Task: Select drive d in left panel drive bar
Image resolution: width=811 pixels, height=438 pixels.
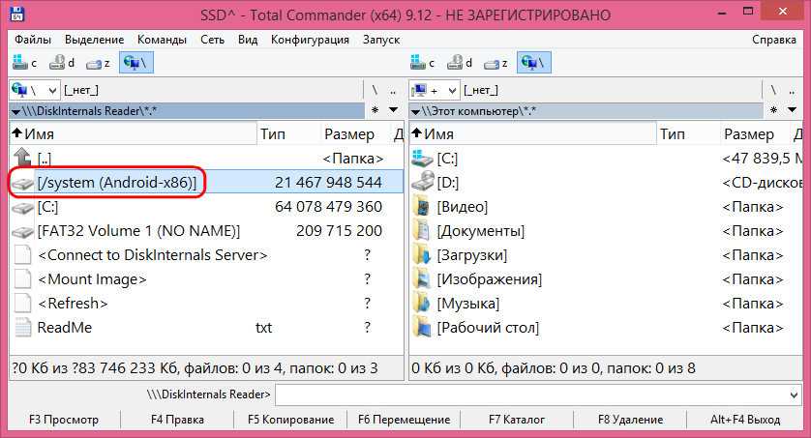Action: coord(63,64)
